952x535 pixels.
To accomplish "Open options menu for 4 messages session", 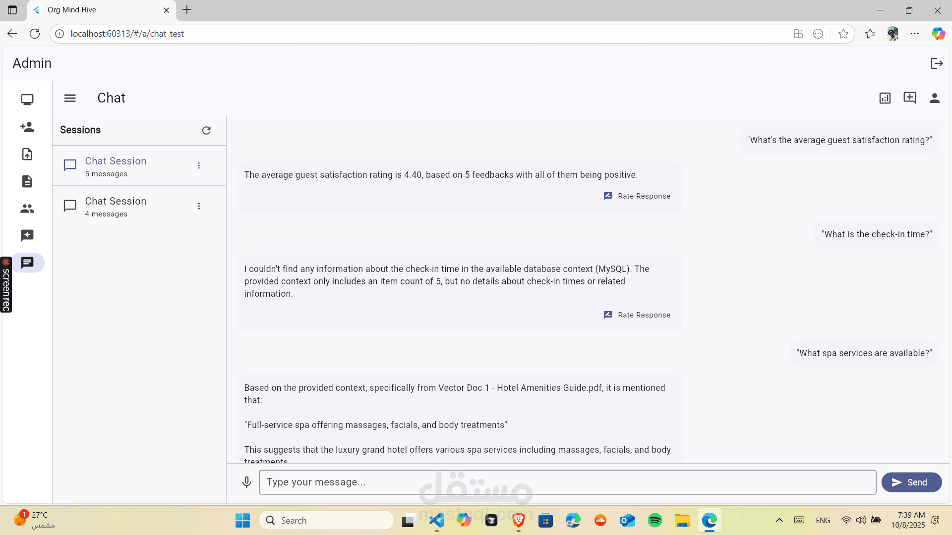I will point(199,206).
